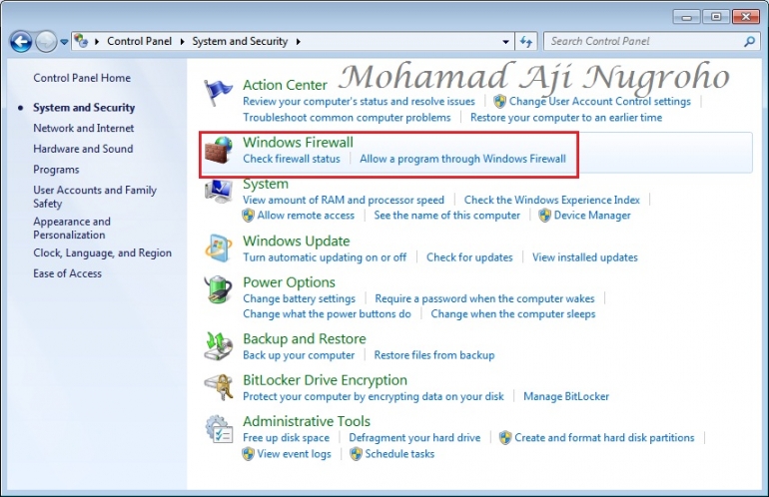Expand arrow after System and Security breadcrumb

click(299, 42)
